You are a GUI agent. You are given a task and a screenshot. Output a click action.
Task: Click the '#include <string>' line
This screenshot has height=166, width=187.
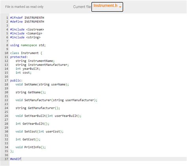[x=25, y=37]
